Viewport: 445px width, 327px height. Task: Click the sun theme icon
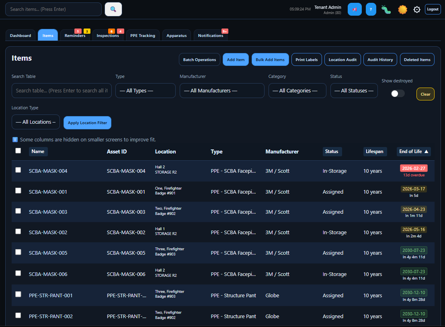coord(402,9)
